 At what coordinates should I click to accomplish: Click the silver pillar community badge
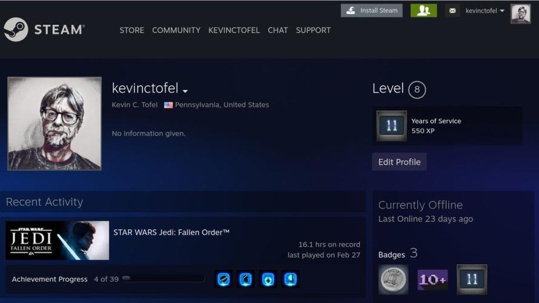click(393, 279)
